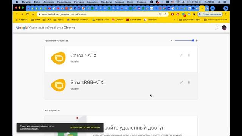Close the active yellow tab
The height and width of the screenshot is (136, 242).
point(202,8)
